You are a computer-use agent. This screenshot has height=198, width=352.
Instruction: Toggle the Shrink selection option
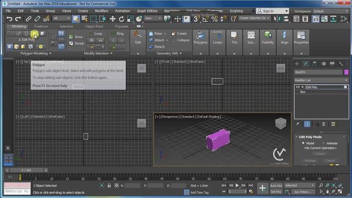[76, 43]
